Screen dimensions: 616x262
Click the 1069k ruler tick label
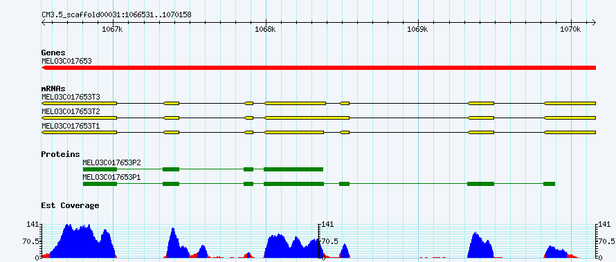tap(418, 30)
